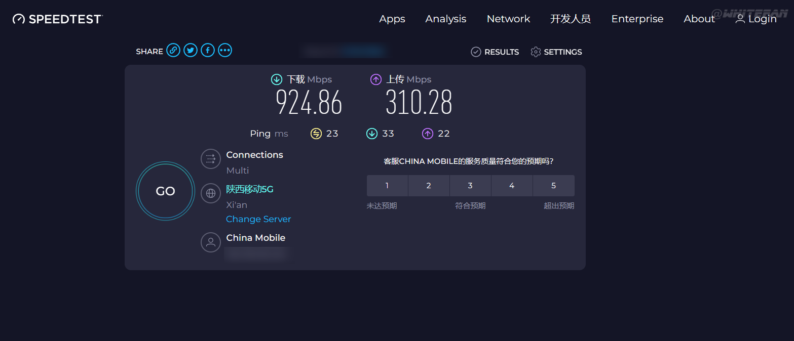Click the Results checkmark icon

click(x=476, y=52)
